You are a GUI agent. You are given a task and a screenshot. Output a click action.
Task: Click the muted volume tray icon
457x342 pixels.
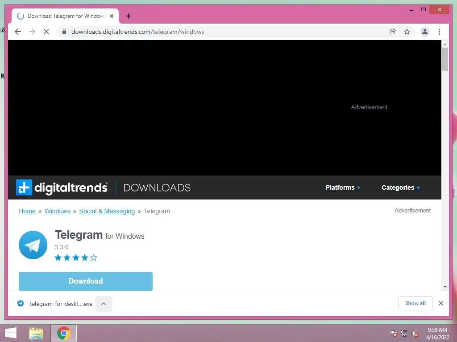[415, 334]
